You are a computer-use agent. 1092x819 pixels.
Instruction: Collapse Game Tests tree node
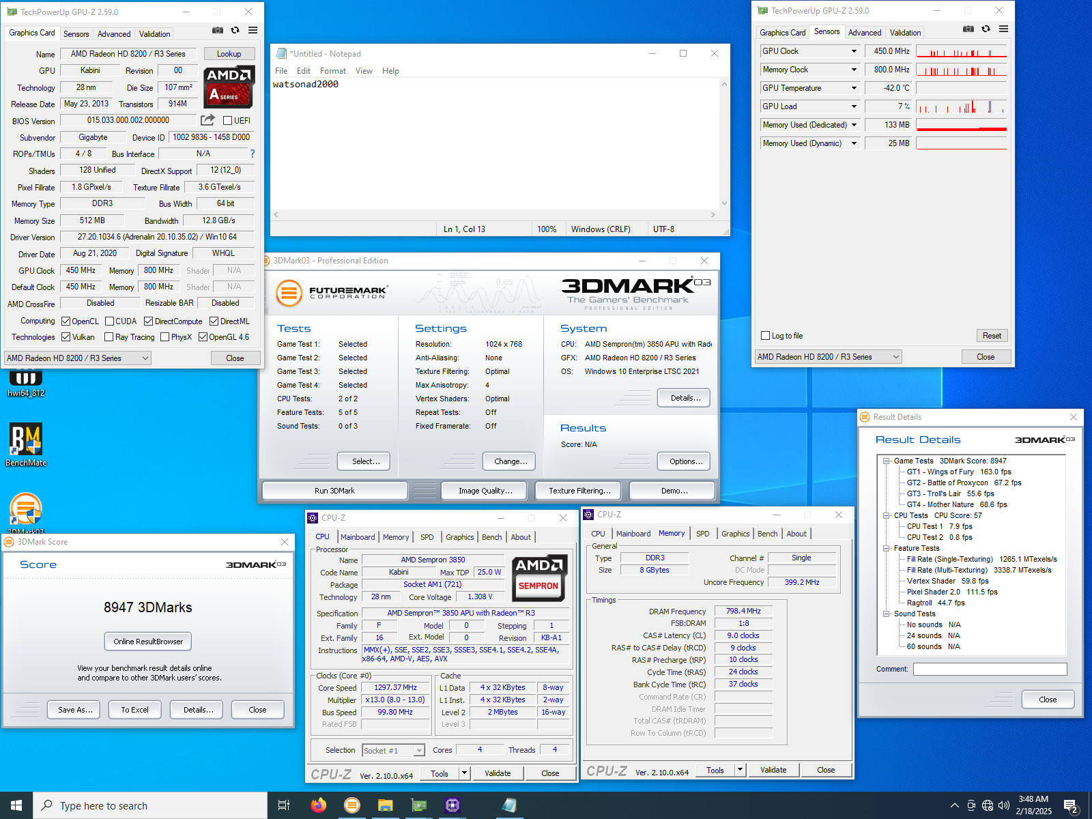(887, 461)
